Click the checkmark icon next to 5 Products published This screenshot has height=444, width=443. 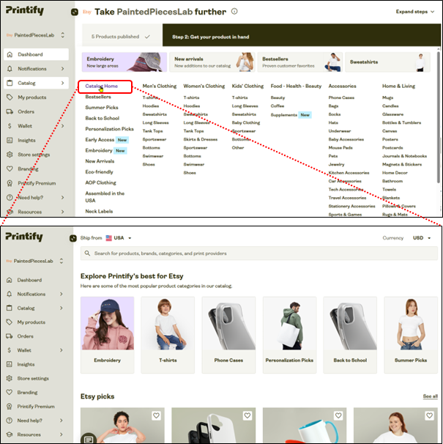[x=147, y=36]
